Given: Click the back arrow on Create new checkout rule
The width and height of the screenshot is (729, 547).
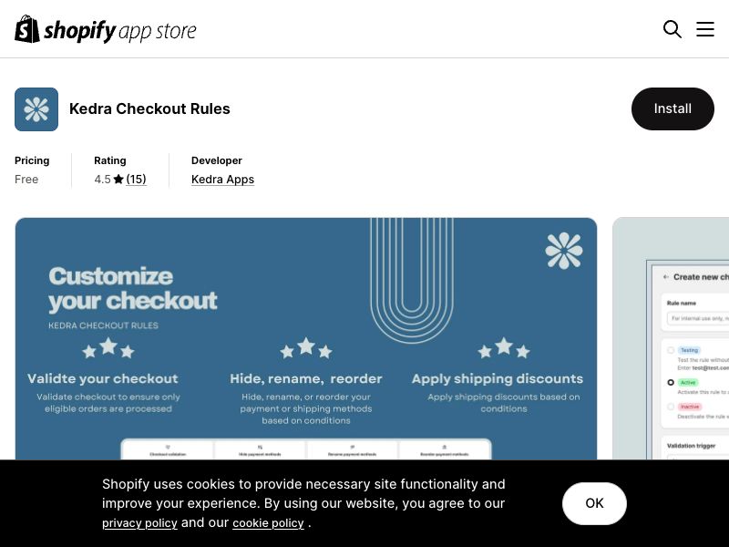Looking at the screenshot, I should click(664, 277).
